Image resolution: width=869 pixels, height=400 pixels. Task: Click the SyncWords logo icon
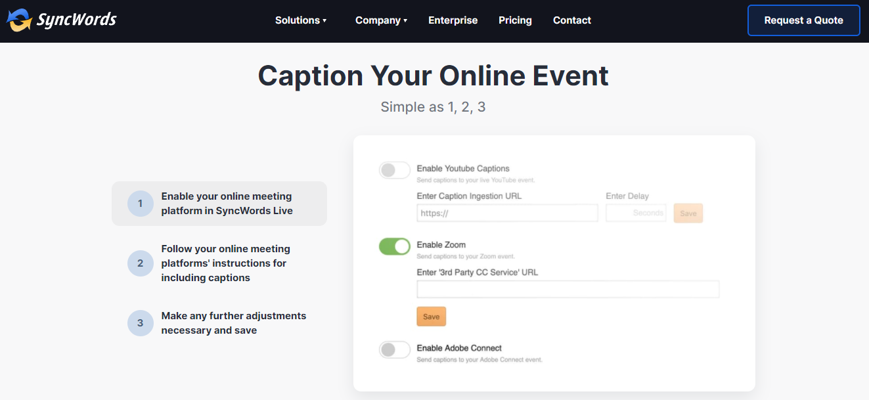20,20
